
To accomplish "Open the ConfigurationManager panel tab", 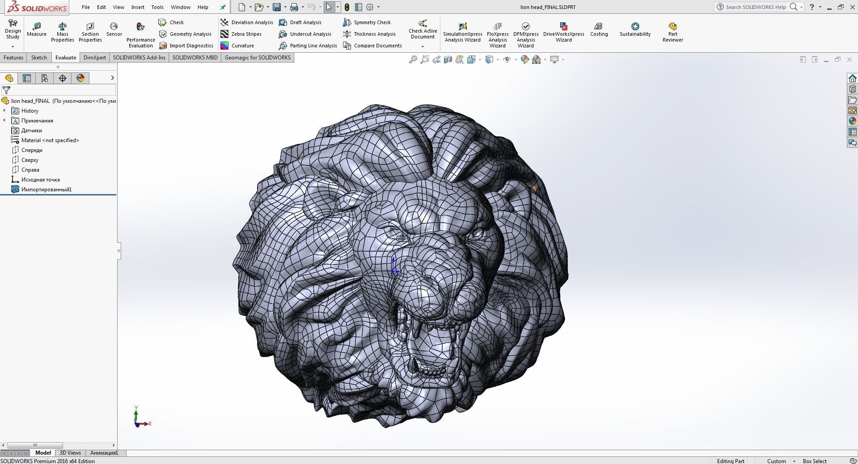I will click(45, 78).
